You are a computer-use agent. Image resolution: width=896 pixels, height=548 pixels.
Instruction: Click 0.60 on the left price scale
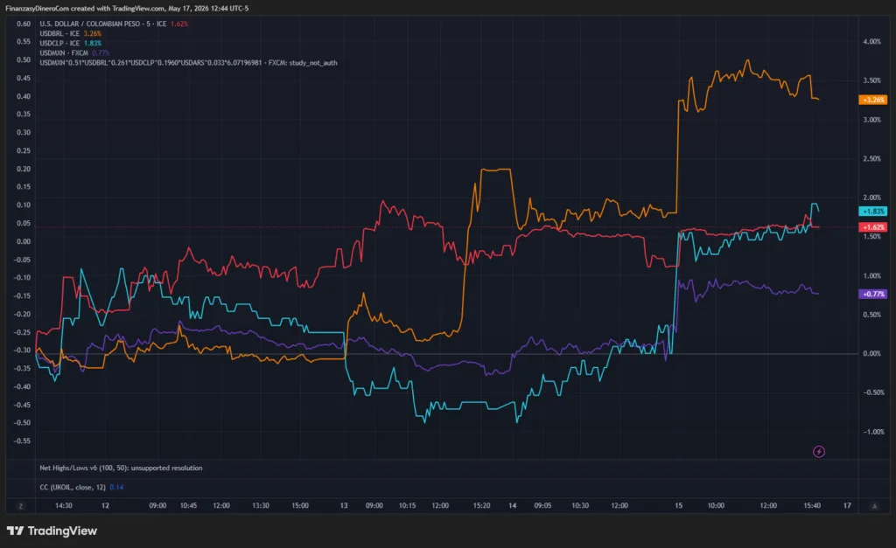pyautogui.click(x=24, y=24)
